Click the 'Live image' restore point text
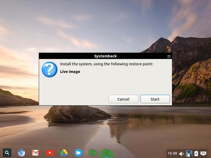Screen dimensions: 211x158 (x=70, y=72)
